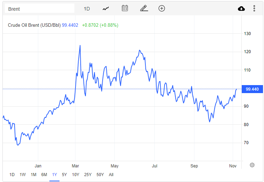
Task: Select the 1Y time range
Action: (x=55, y=175)
